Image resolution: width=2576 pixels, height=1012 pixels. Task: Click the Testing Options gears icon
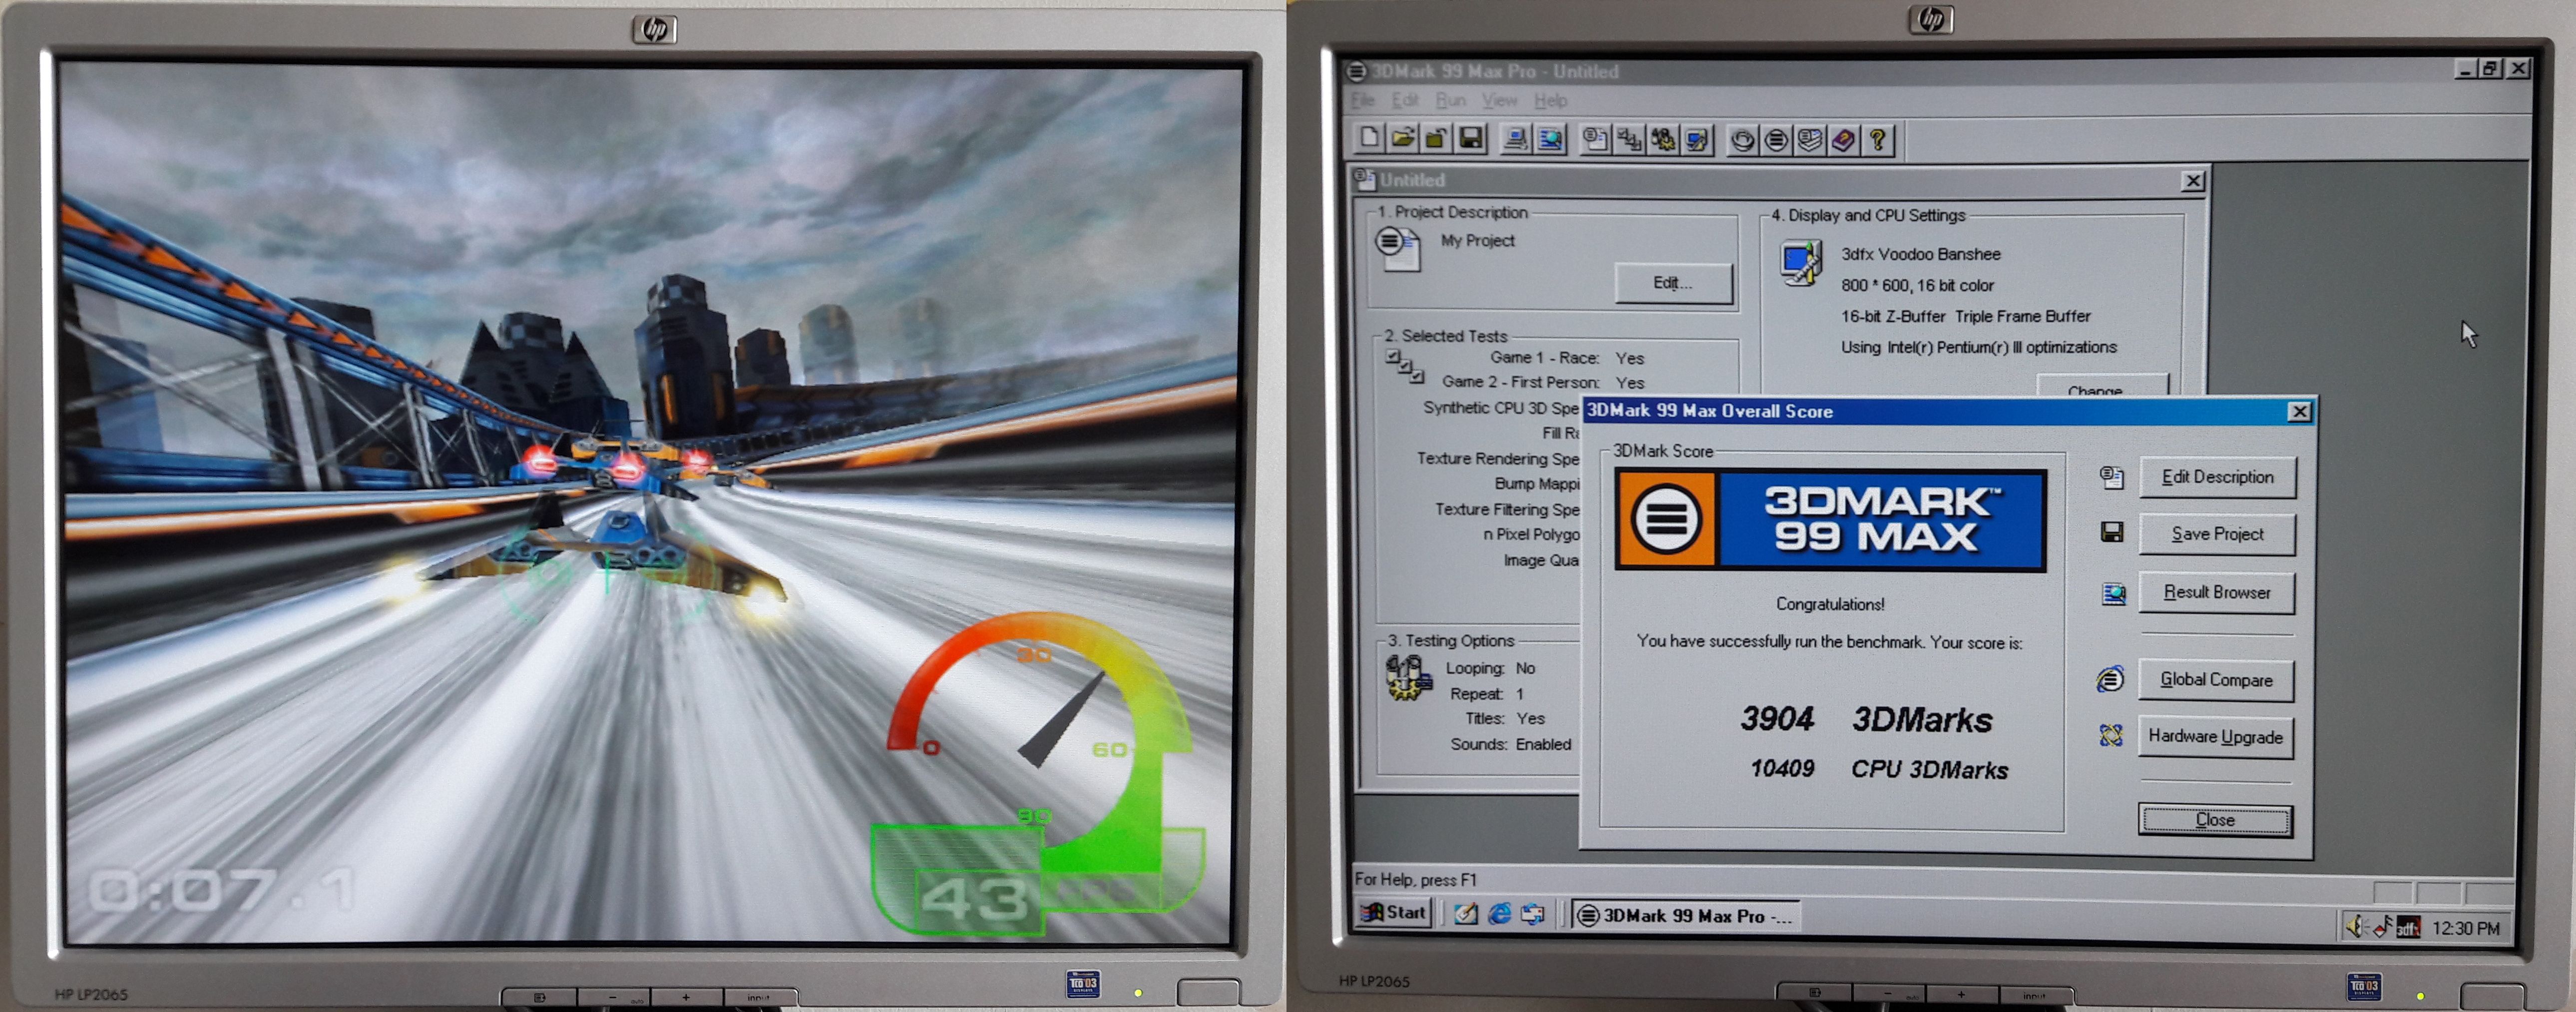coord(1408,677)
